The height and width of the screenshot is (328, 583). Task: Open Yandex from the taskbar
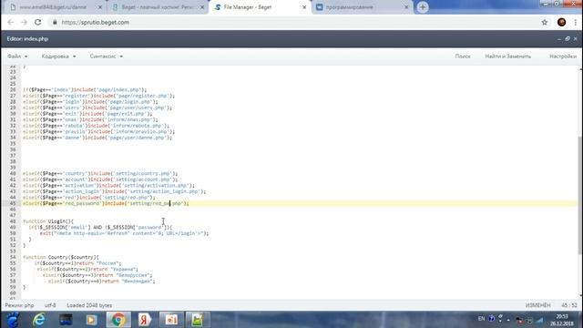tap(145, 320)
